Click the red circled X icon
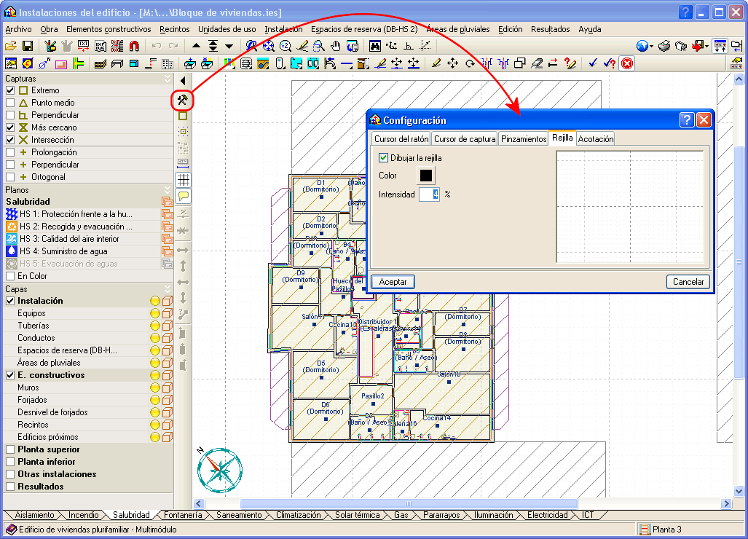The image size is (748, 539). [626, 63]
